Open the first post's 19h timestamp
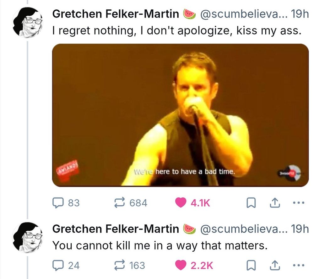The width and height of the screenshot is (314, 279). coord(300,14)
